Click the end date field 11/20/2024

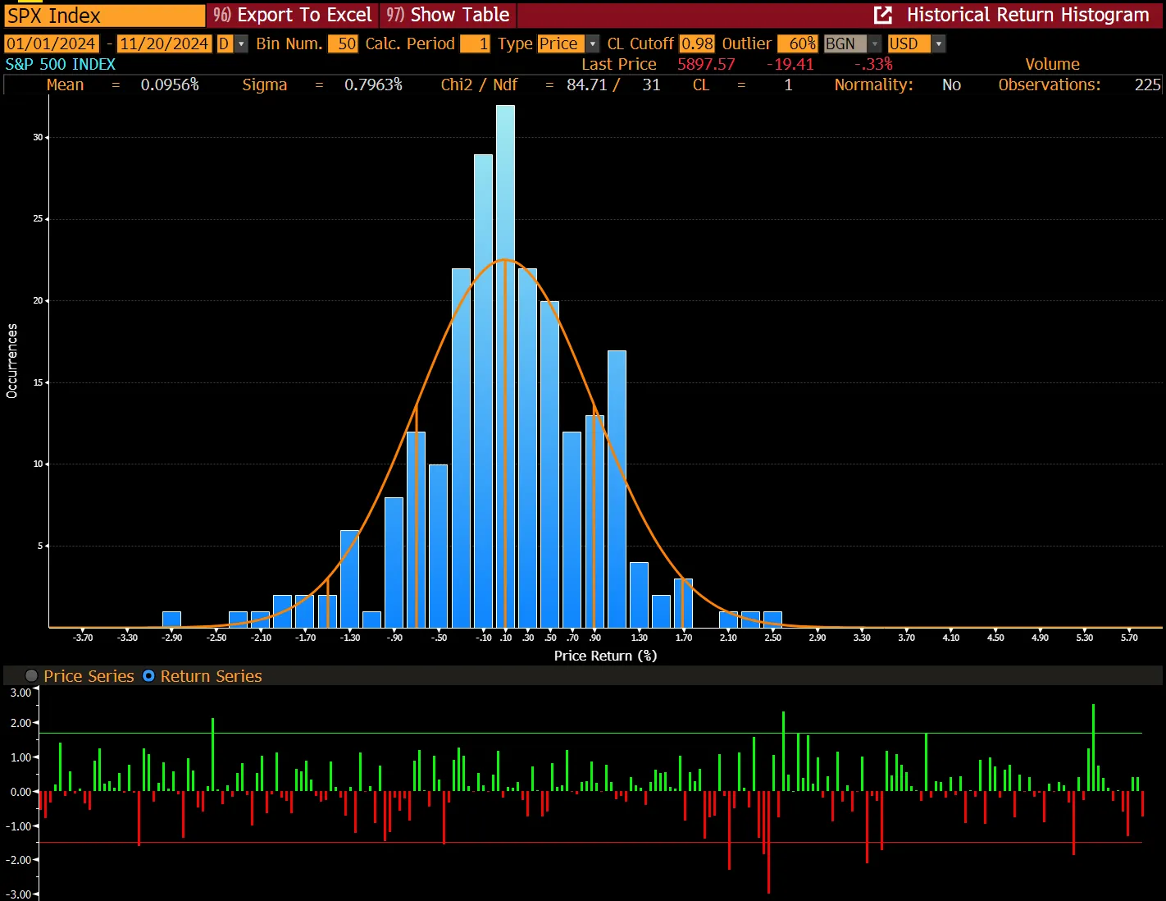pyautogui.click(x=164, y=44)
